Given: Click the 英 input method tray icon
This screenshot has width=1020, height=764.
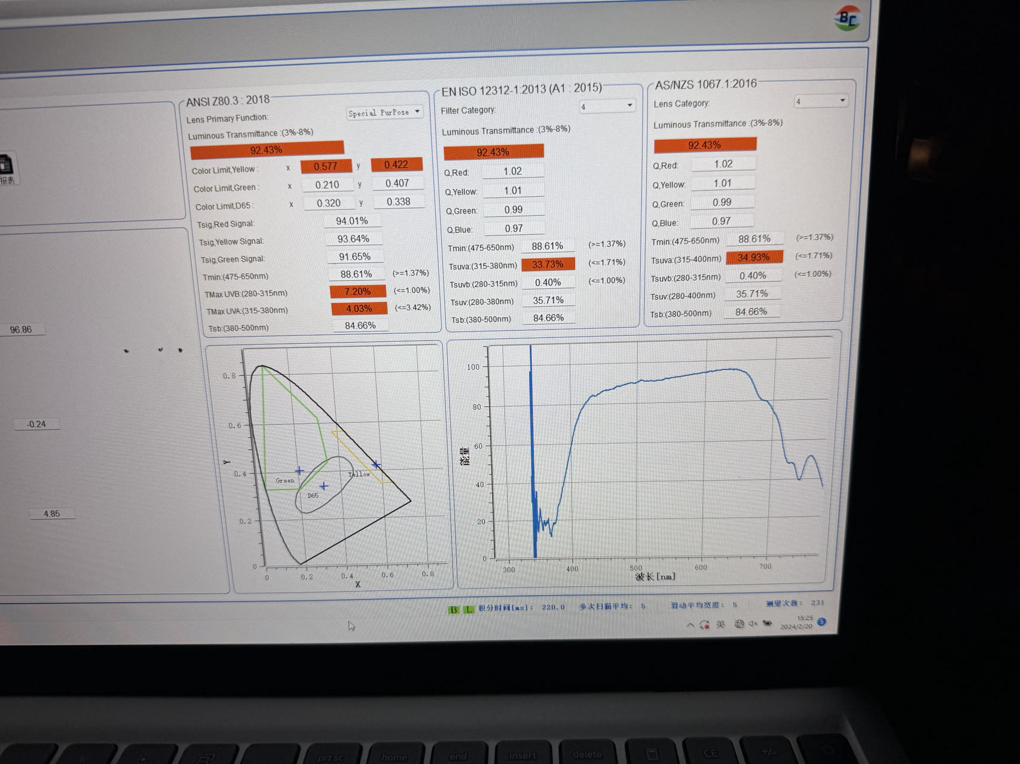Looking at the screenshot, I should (x=720, y=624).
